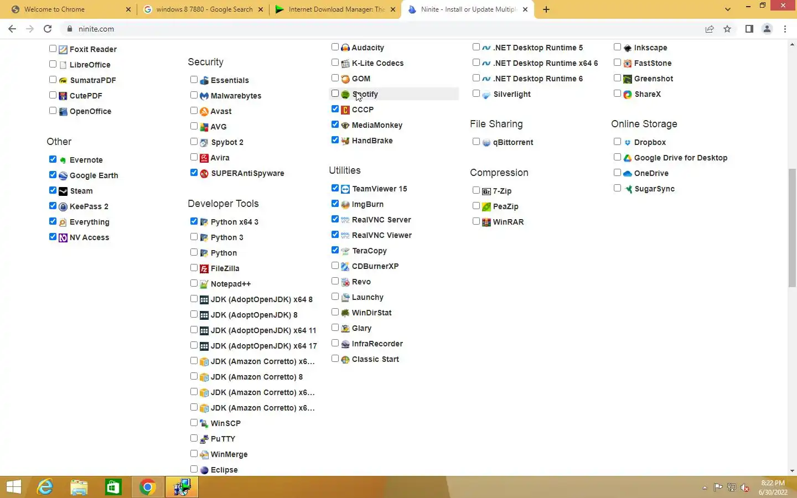Click the PuTTY icon

coord(204,439)
